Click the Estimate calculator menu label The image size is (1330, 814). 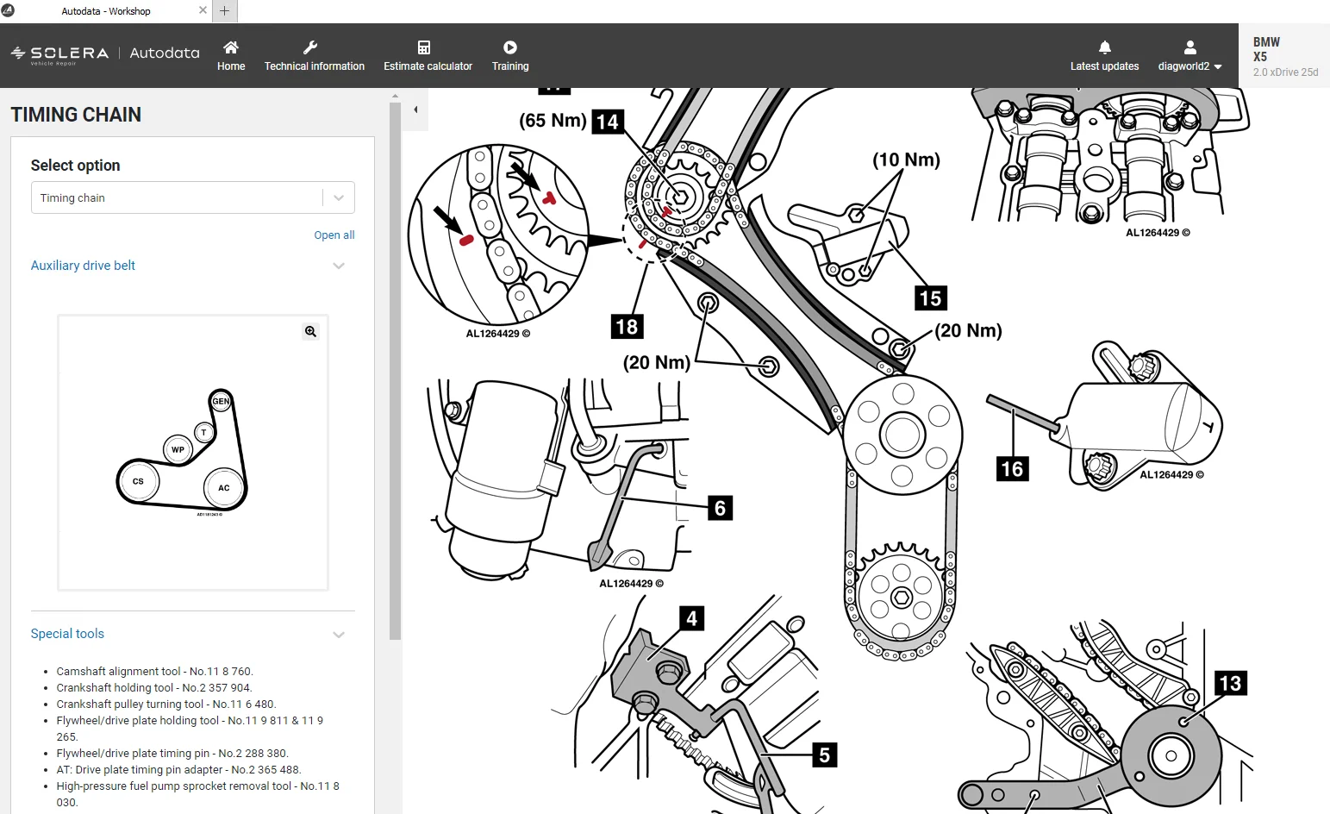click(x=428, y=66)
